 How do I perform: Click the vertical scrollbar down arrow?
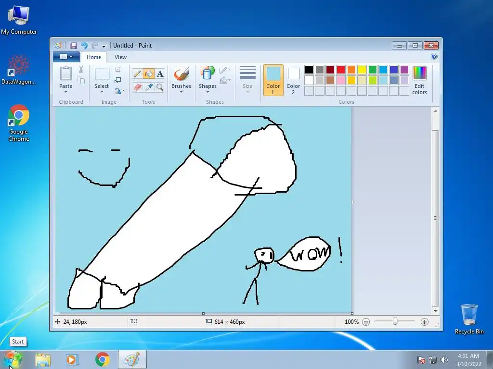point(435,311)
